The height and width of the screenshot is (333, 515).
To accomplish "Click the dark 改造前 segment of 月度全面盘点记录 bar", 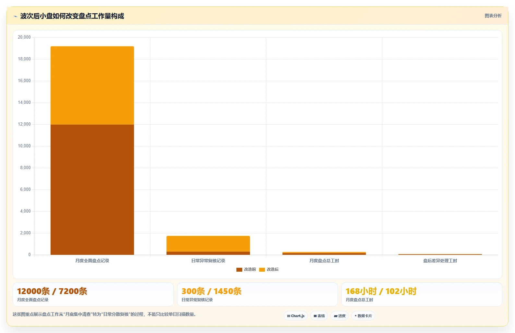I will pyautogui.click(x=92, y=190).
